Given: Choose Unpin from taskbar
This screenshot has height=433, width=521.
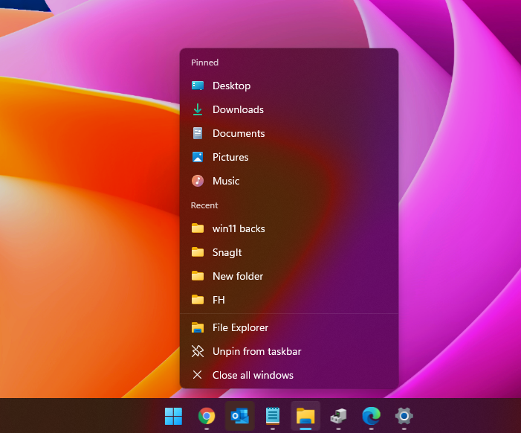Looking at the screenshot, I should click(x=256, y=351).
